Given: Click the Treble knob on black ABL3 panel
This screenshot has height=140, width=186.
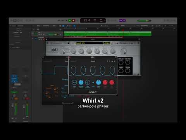Looking at the screenshot, I should click(127, 70).
